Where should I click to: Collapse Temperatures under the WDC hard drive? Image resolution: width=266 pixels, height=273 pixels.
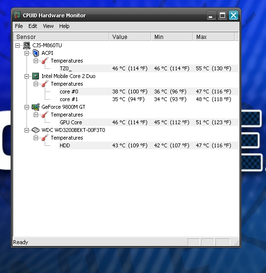36,138
